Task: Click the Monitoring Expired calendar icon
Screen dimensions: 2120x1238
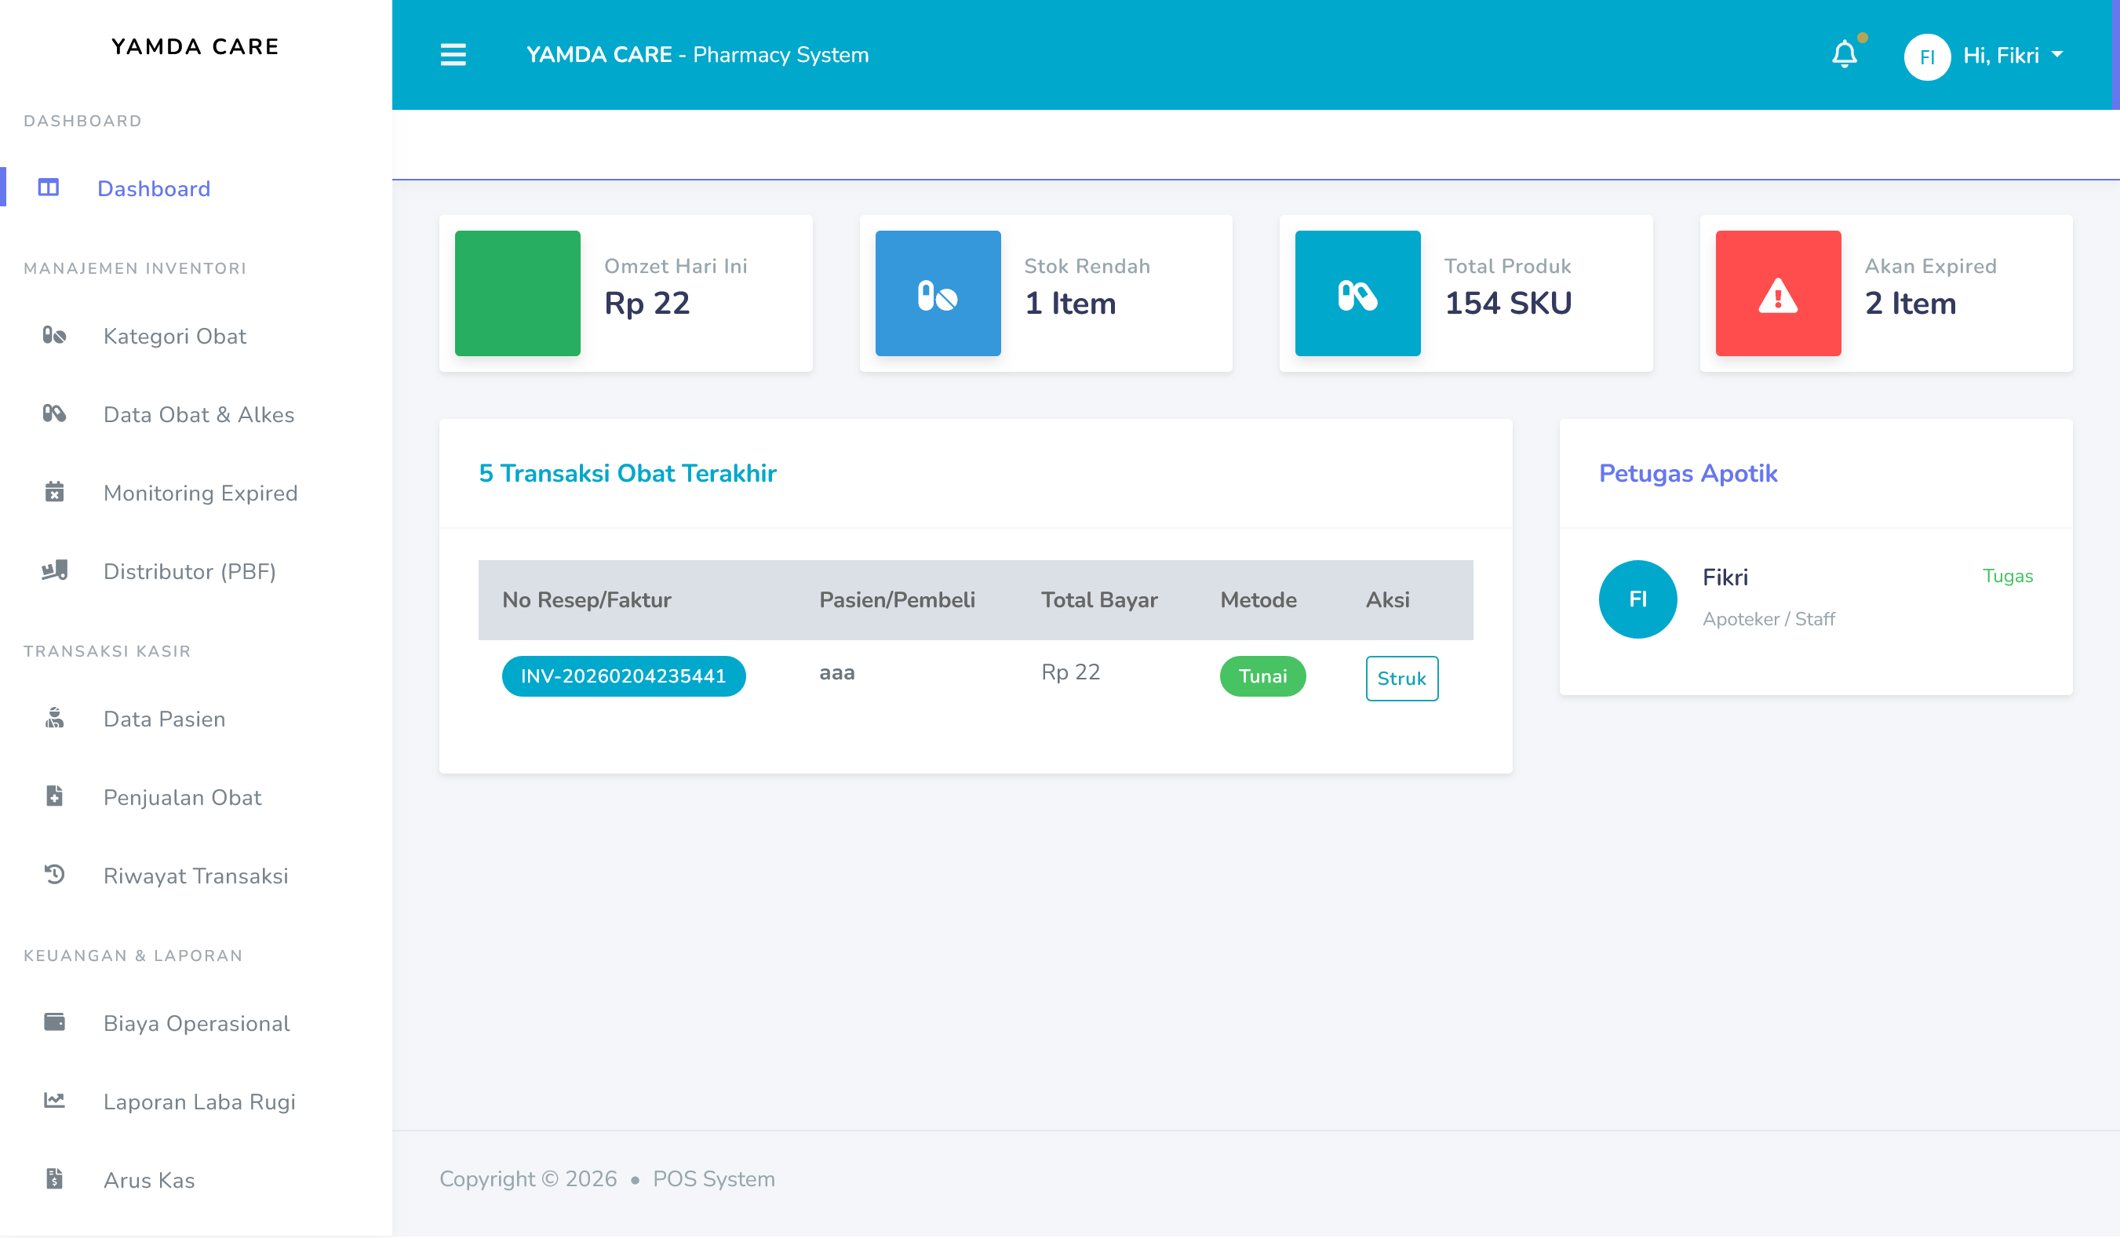Action: pos(55,492)
